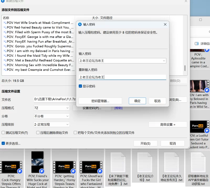
Task: Close the password input dialog
Action: click(x=165, y=24)
